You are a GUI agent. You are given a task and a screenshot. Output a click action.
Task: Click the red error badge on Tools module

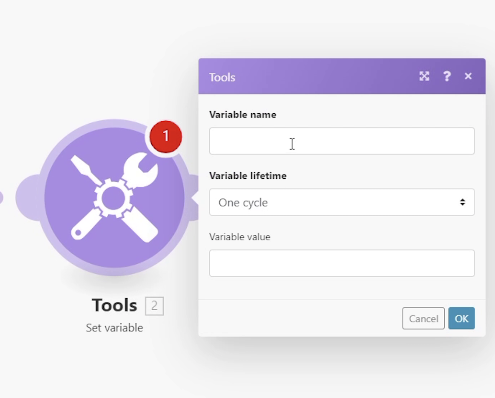coord(166,136)
